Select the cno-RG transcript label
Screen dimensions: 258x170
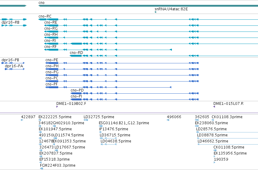coord(51,28)
